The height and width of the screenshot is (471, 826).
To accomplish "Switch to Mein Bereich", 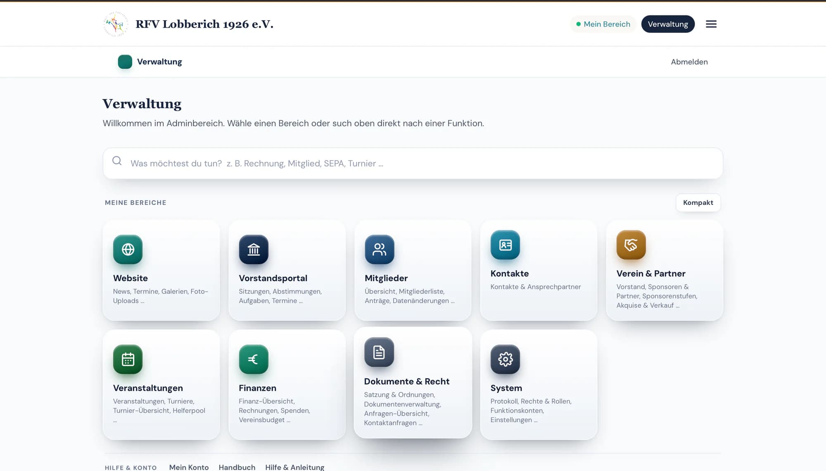I will tap(603, 24).
